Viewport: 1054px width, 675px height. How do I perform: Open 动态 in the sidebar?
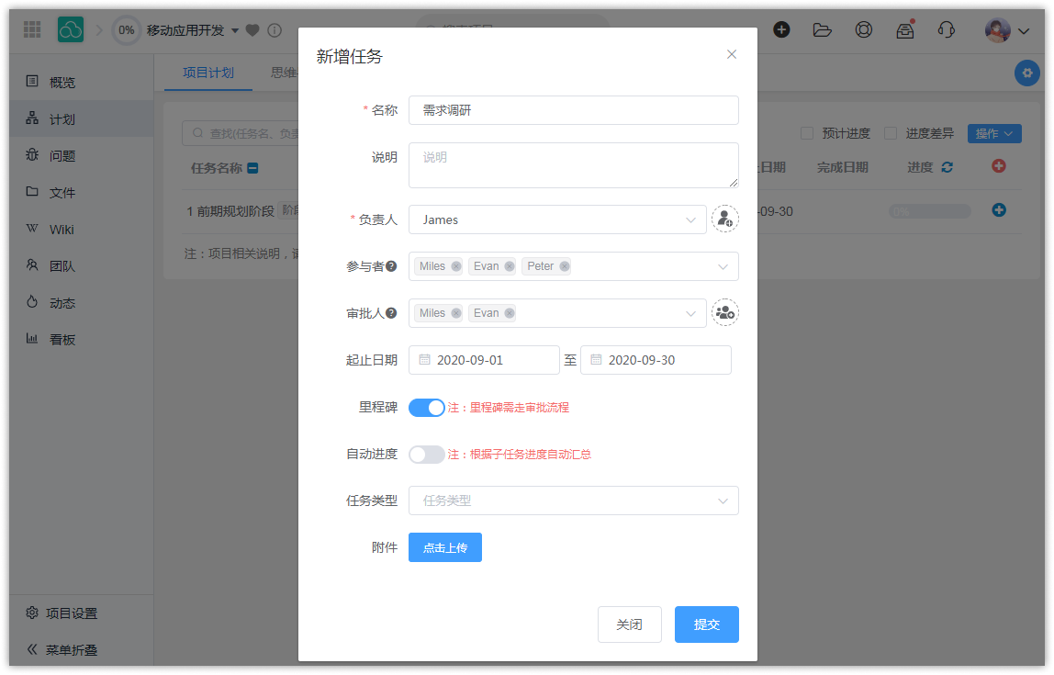(82, 303)
